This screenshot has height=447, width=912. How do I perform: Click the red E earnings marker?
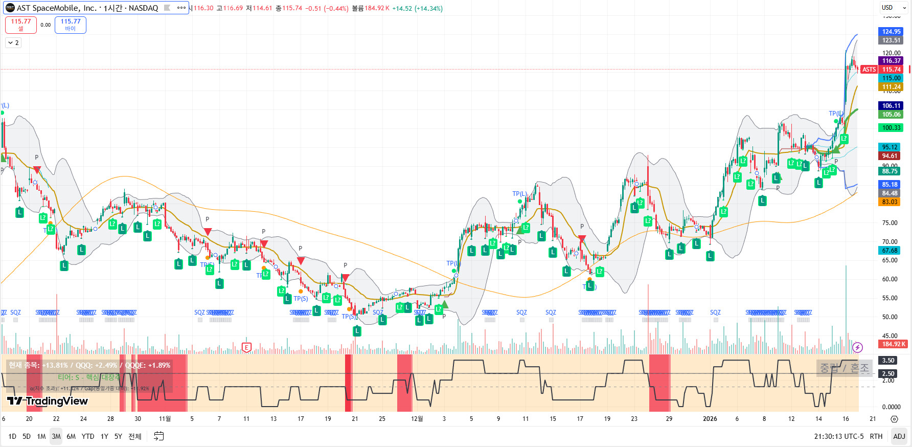(246, 348)
